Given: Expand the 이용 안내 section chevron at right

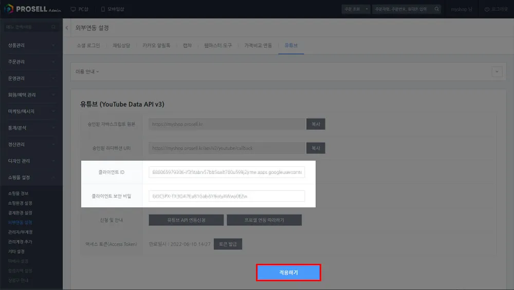Looking at the screenshot, I should 497,72.
